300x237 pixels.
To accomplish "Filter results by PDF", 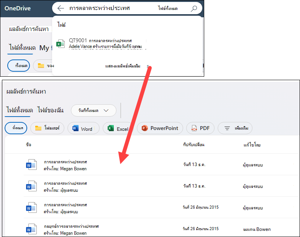I will [x=200, y=128].
